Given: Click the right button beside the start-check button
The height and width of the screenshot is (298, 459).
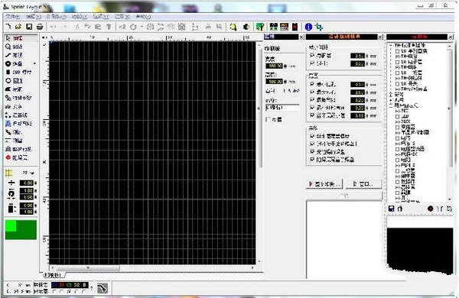Looking at the screenshot, I should (x=363, y=184).
